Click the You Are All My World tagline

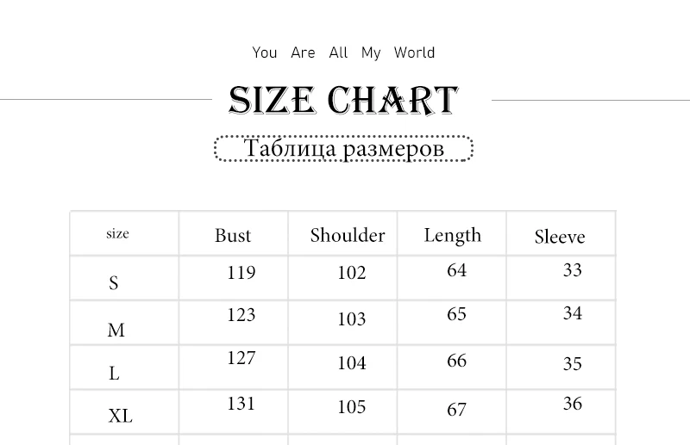[x=343, y=53]
